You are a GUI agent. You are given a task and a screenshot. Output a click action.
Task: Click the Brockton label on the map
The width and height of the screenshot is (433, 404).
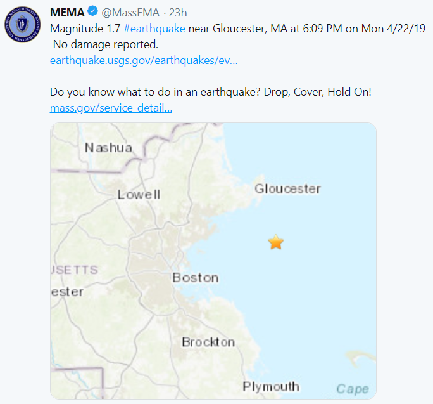click(x=208, y=342)
